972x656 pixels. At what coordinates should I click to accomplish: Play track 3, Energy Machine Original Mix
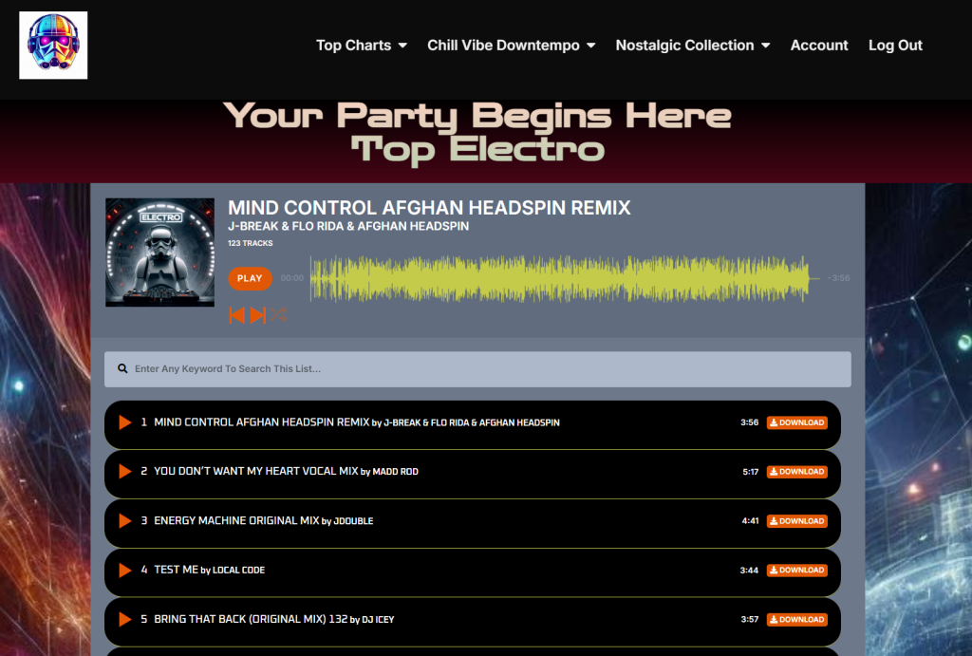pyautogui.click(x=125, y=521)
